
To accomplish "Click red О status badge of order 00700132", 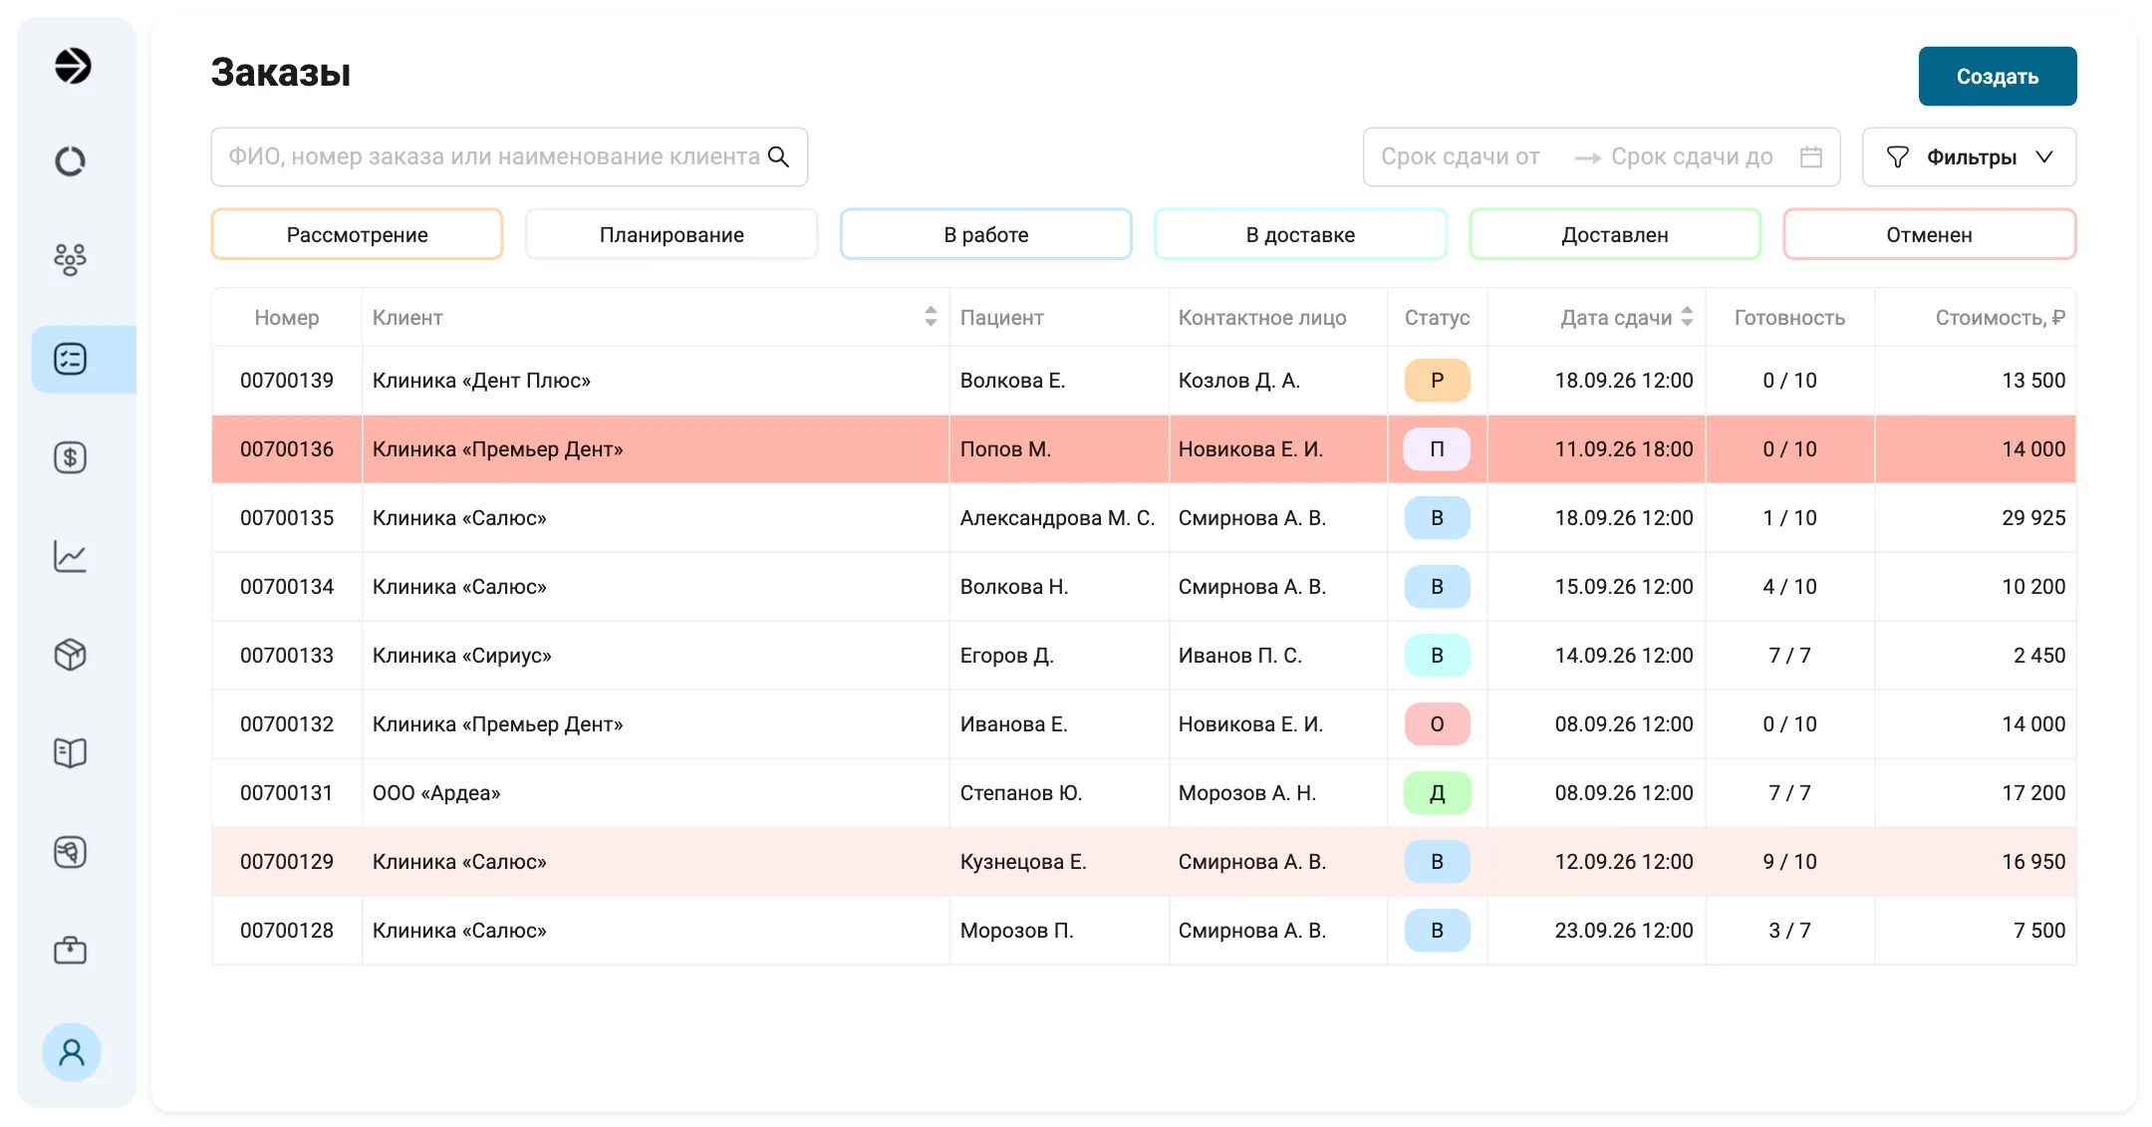I will pos(1437,724).
